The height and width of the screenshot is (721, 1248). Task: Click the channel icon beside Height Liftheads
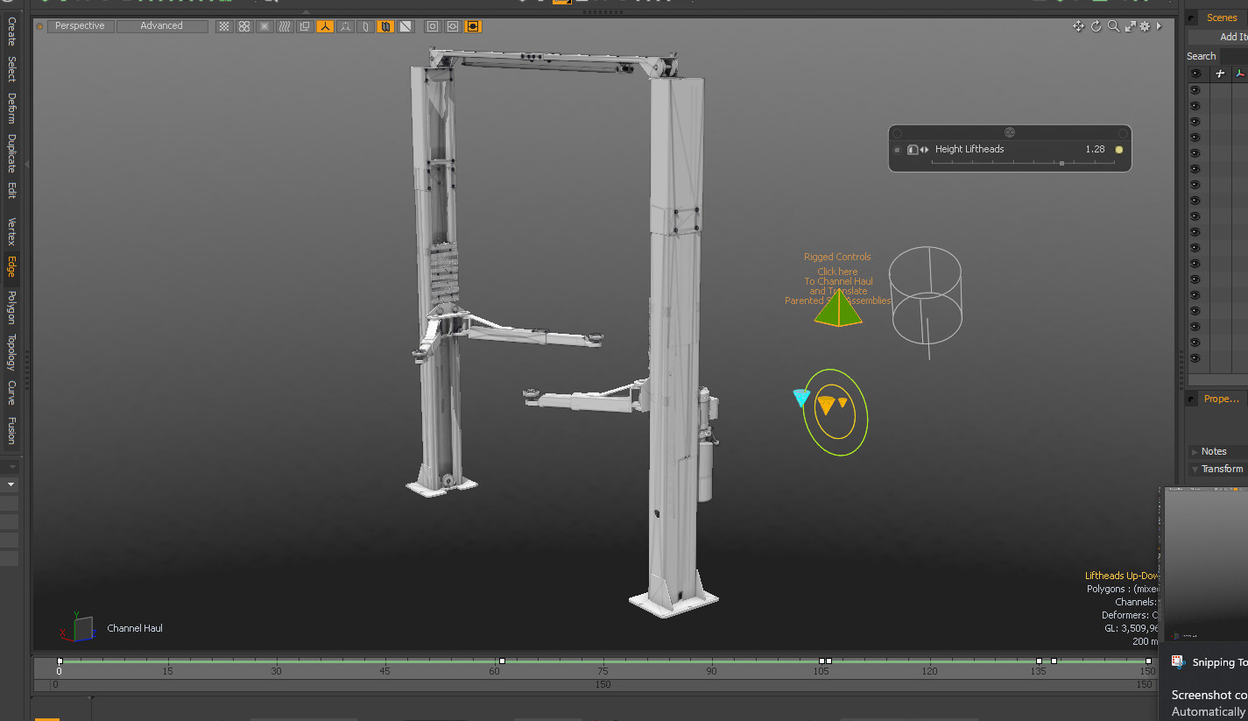(x=912, y=150)
